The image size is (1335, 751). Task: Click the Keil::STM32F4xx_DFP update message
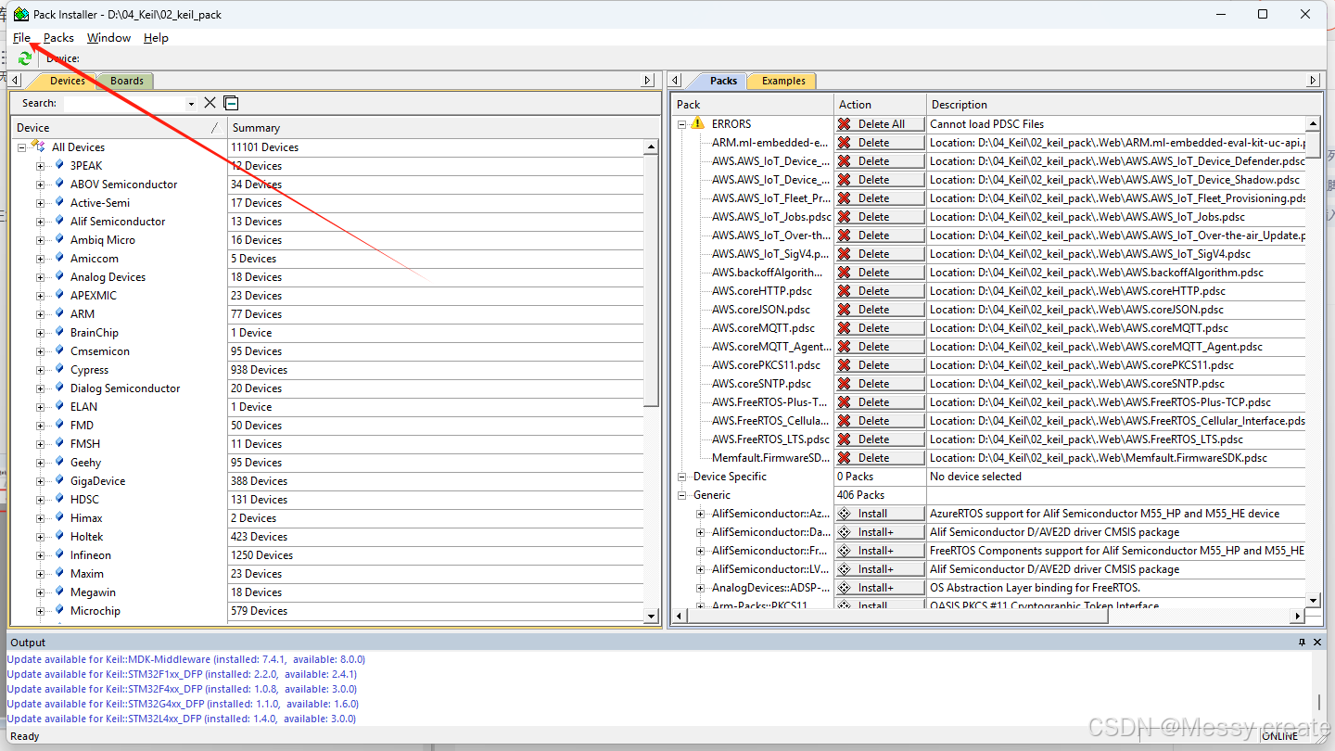[x=182, y=689]
